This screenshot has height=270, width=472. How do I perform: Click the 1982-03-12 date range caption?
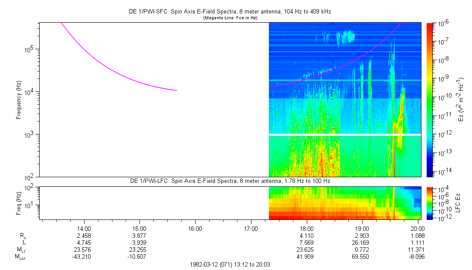[230, 264]
